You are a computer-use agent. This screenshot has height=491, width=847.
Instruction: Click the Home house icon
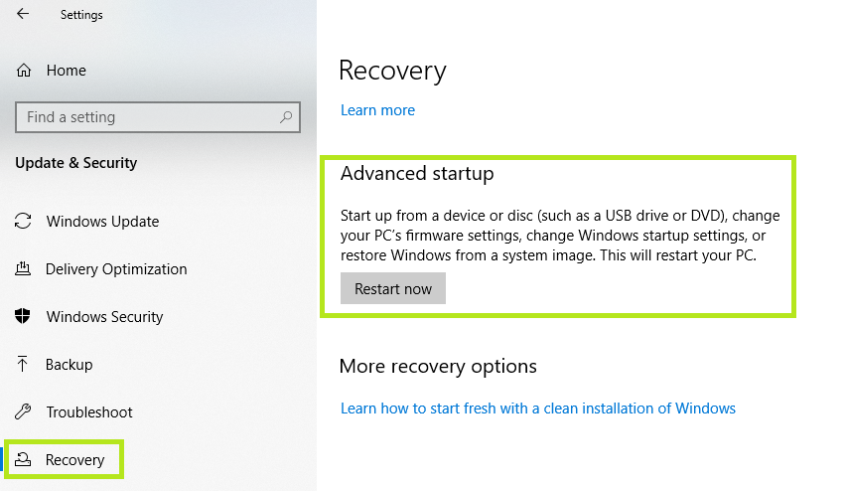coord(24,71)
